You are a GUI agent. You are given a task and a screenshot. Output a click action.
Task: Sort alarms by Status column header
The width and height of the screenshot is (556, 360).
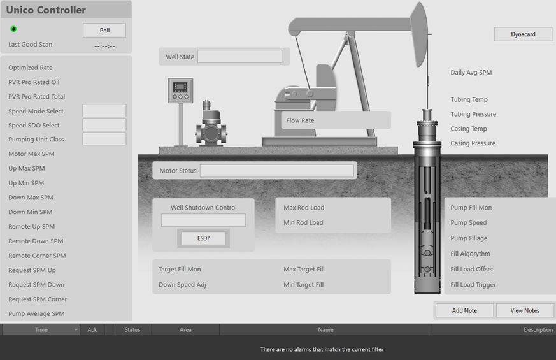click(132, 329)
